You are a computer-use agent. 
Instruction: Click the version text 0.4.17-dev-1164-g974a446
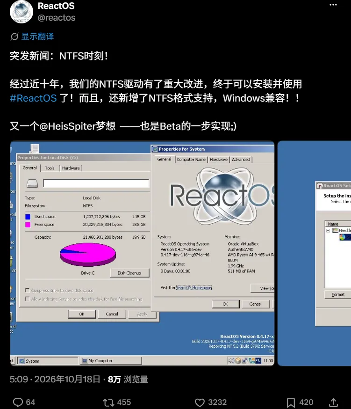pyautogui.click(x=185, y=255)
